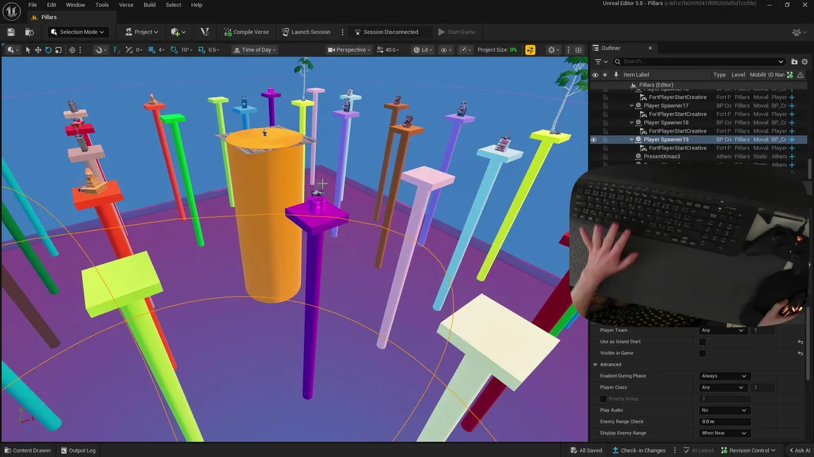The image size is (814, 457).
Task: Click the eye visibility column header
Action: point(595,75)
